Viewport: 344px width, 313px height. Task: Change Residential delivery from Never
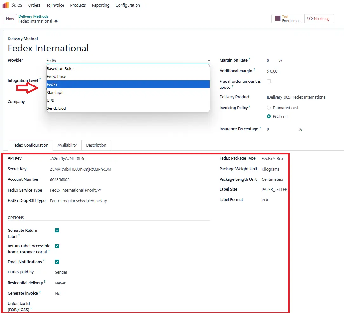[x=60, y=283]
